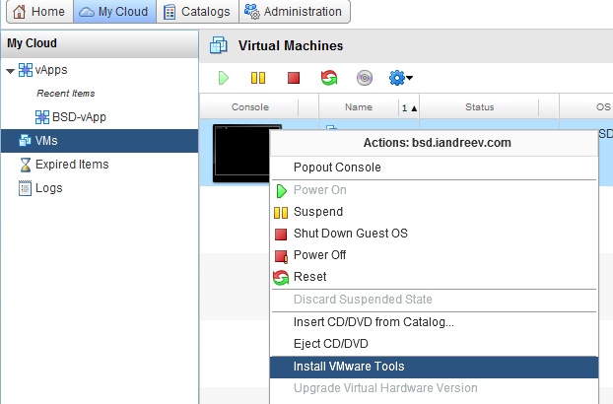Image resolution: width=613 pixels, height=404 pixels.
Task: Choose Popout Console from the menu
Action: (x=434, y=168)
